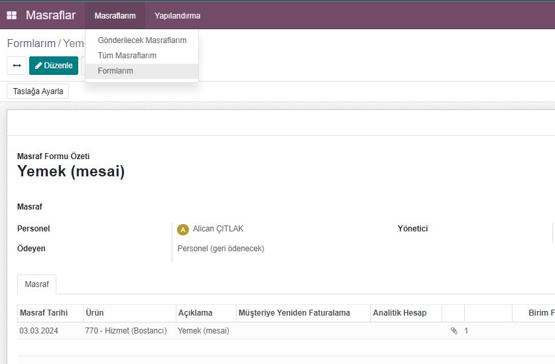Click Alican ÇITLAK's avatar icon
The image size is (555, 364).
click(184, 229)
